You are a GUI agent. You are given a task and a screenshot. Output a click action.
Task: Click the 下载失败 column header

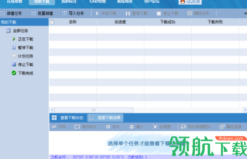point(215,22)
